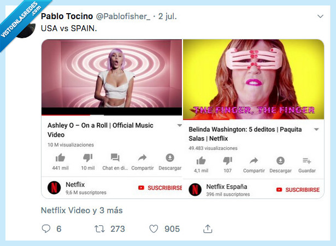The image size is (336, 246).
Task: Share the Belinda Washington video
Action: click(254, 161)
